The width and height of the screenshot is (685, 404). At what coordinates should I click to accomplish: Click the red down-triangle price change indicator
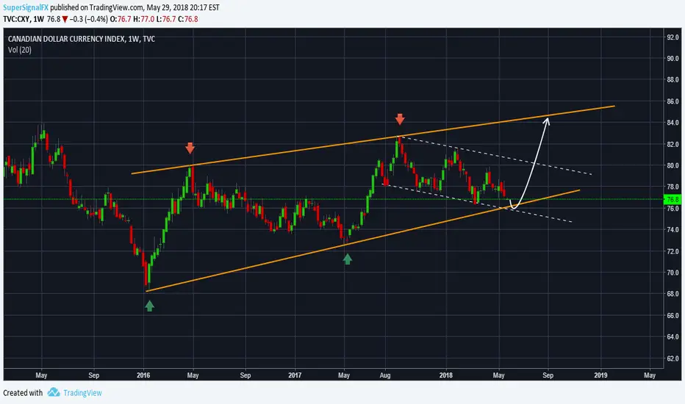point(65,19)
